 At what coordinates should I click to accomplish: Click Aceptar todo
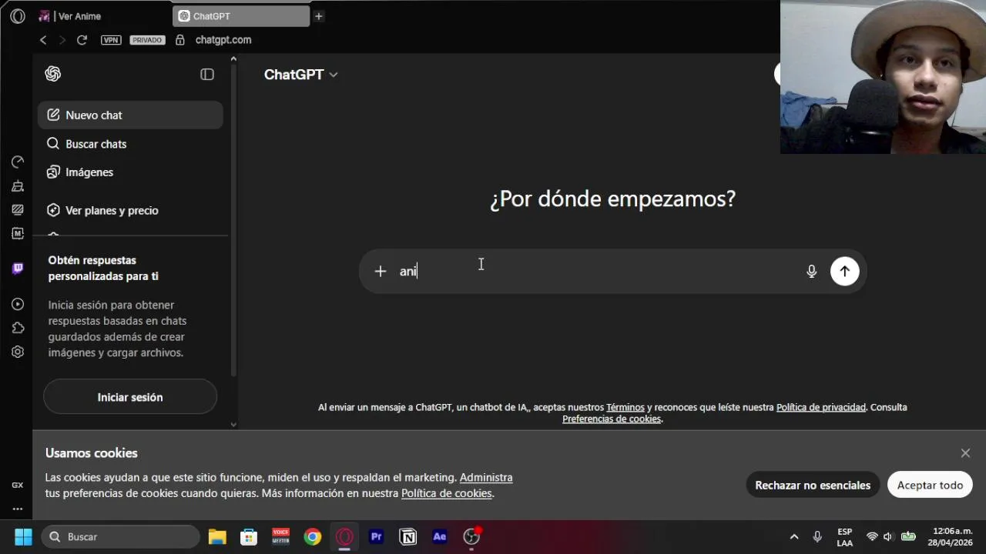(x=930, y=485)
